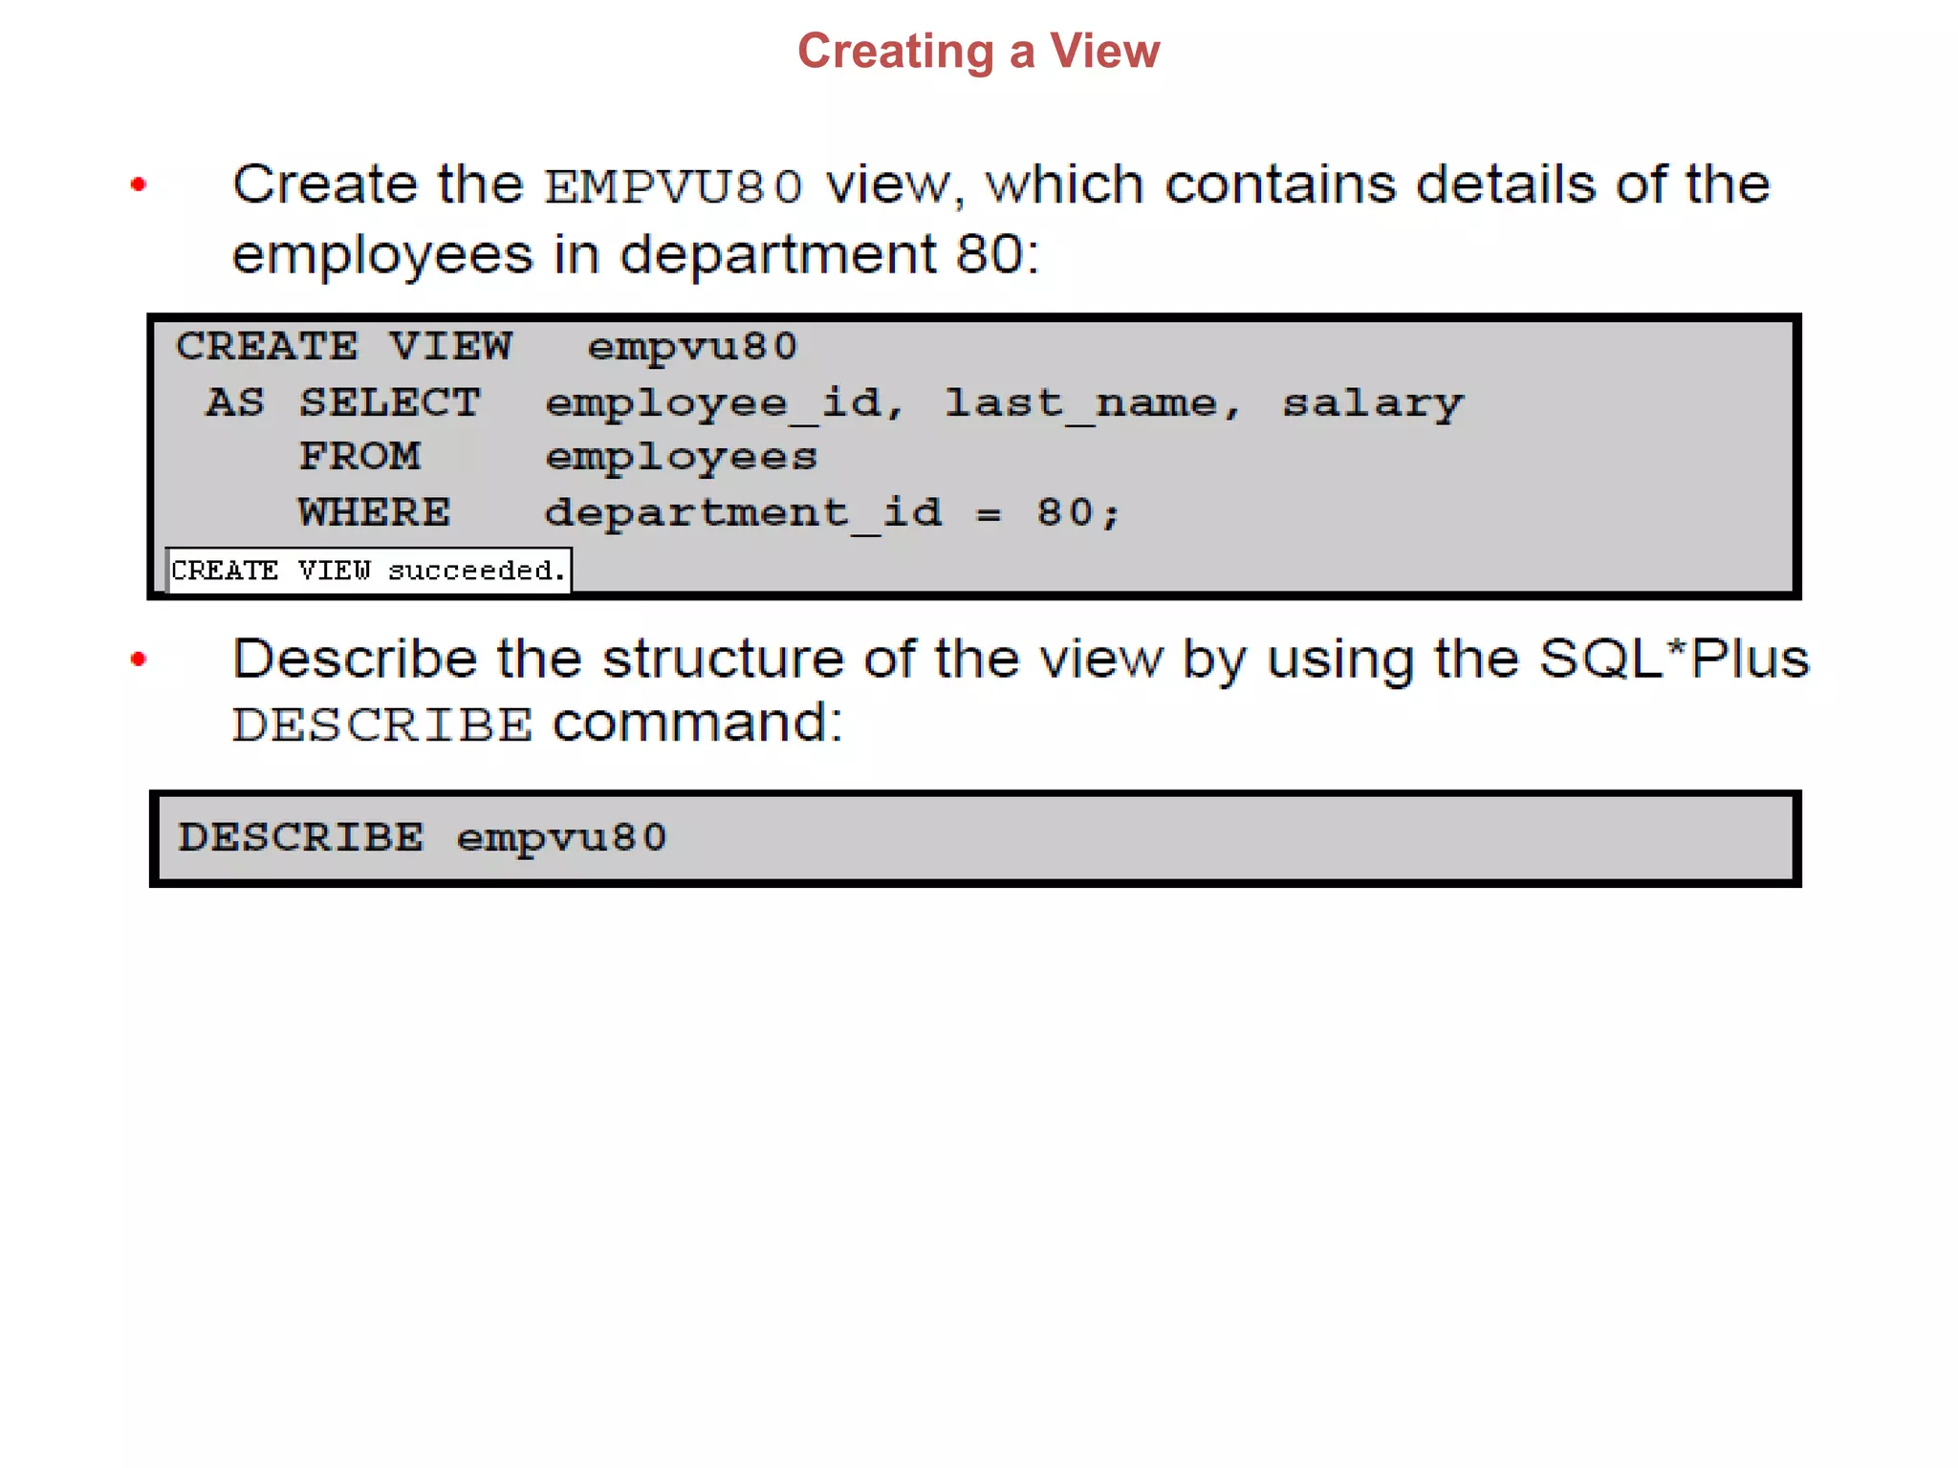Click 'last_name,' column in SELECT list

(x=1092, y=403)
